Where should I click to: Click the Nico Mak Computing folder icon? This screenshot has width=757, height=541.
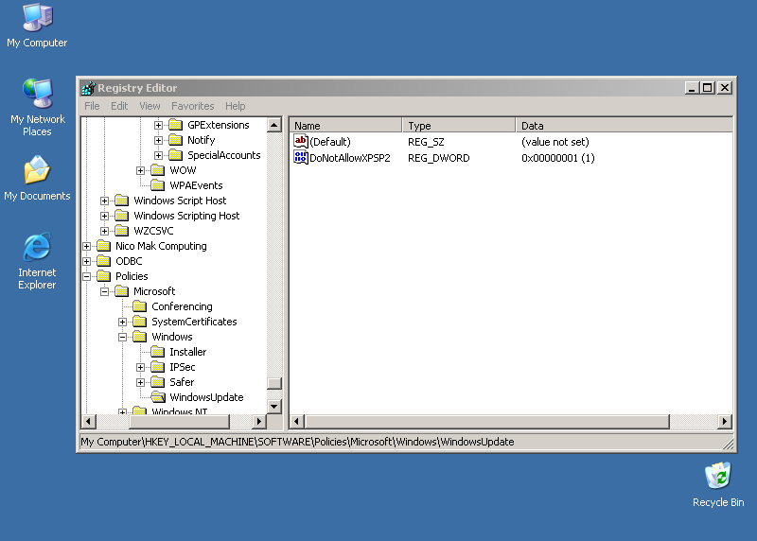(x=103, y=246)
